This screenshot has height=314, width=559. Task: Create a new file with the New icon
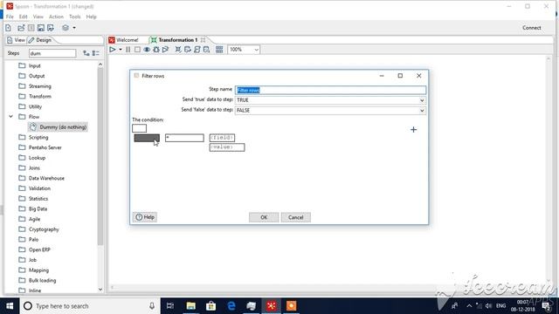8,28
